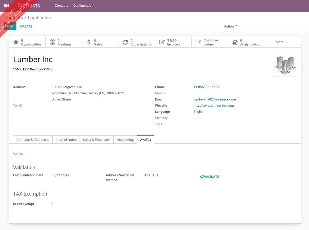The height and width of the screenshot is (230, 309).
Task: Open Customer Ledger icon button
Action: click(x=198, y=42)
